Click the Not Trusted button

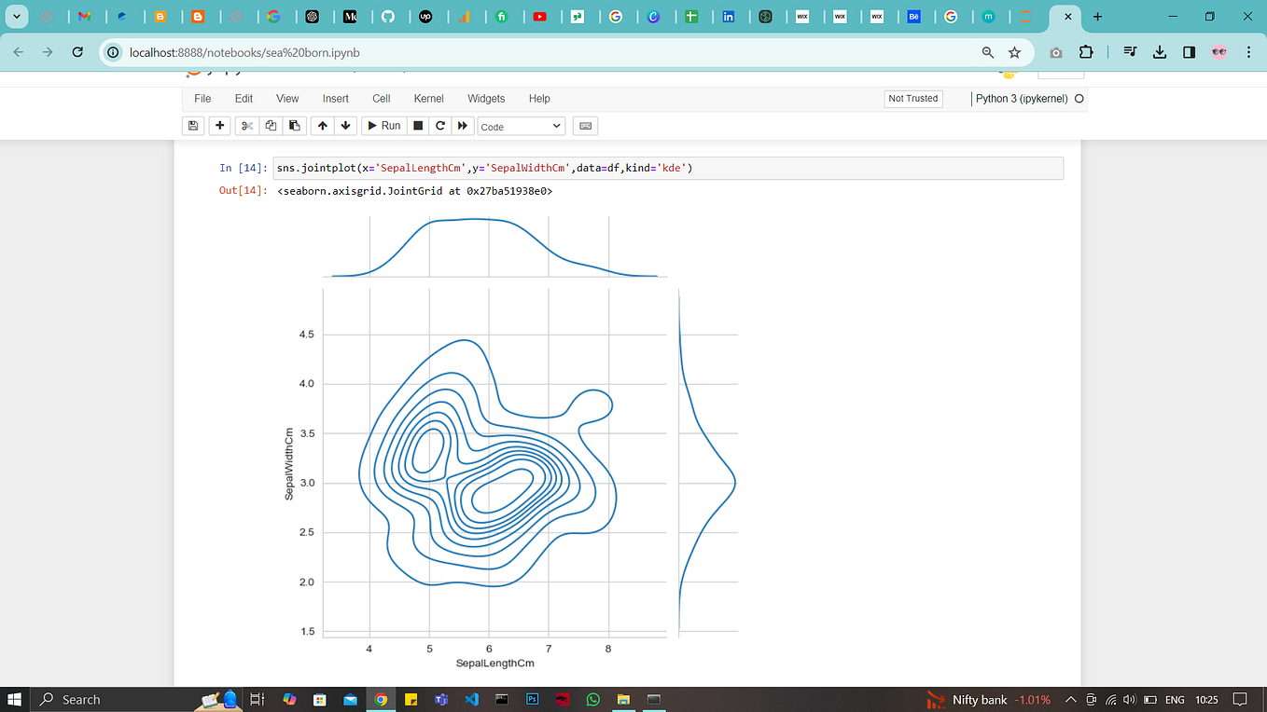[912, 98]
